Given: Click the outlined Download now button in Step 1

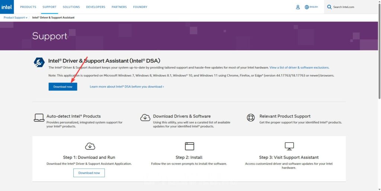Looking at the screenshot, I should (x=89, y=173).
